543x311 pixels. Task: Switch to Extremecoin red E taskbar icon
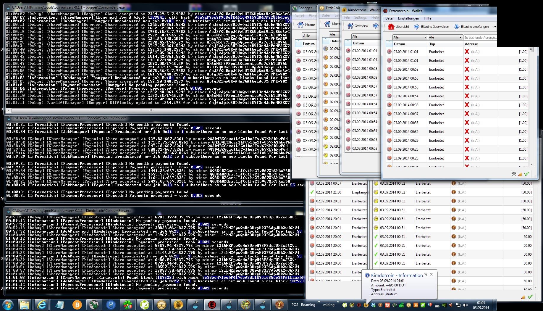point(212,305)
